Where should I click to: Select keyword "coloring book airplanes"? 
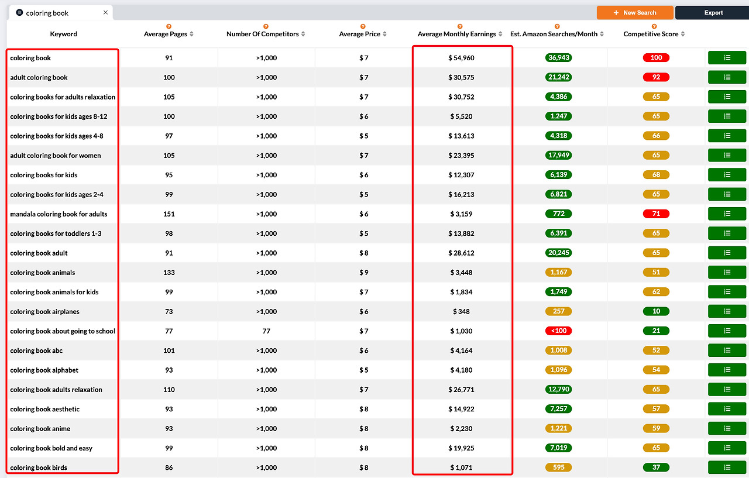[44, 312]
